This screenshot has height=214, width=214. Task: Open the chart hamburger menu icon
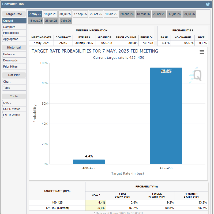coord(202,52)
